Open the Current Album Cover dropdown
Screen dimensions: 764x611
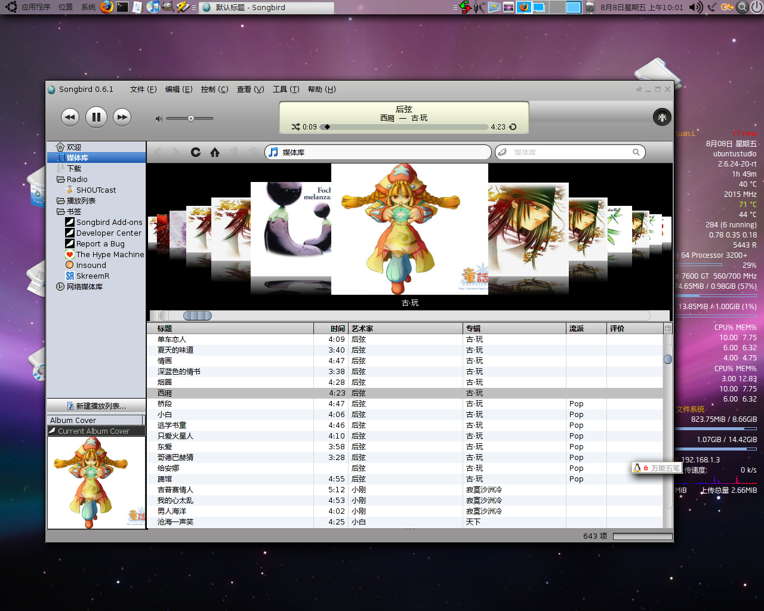[96, 431]
